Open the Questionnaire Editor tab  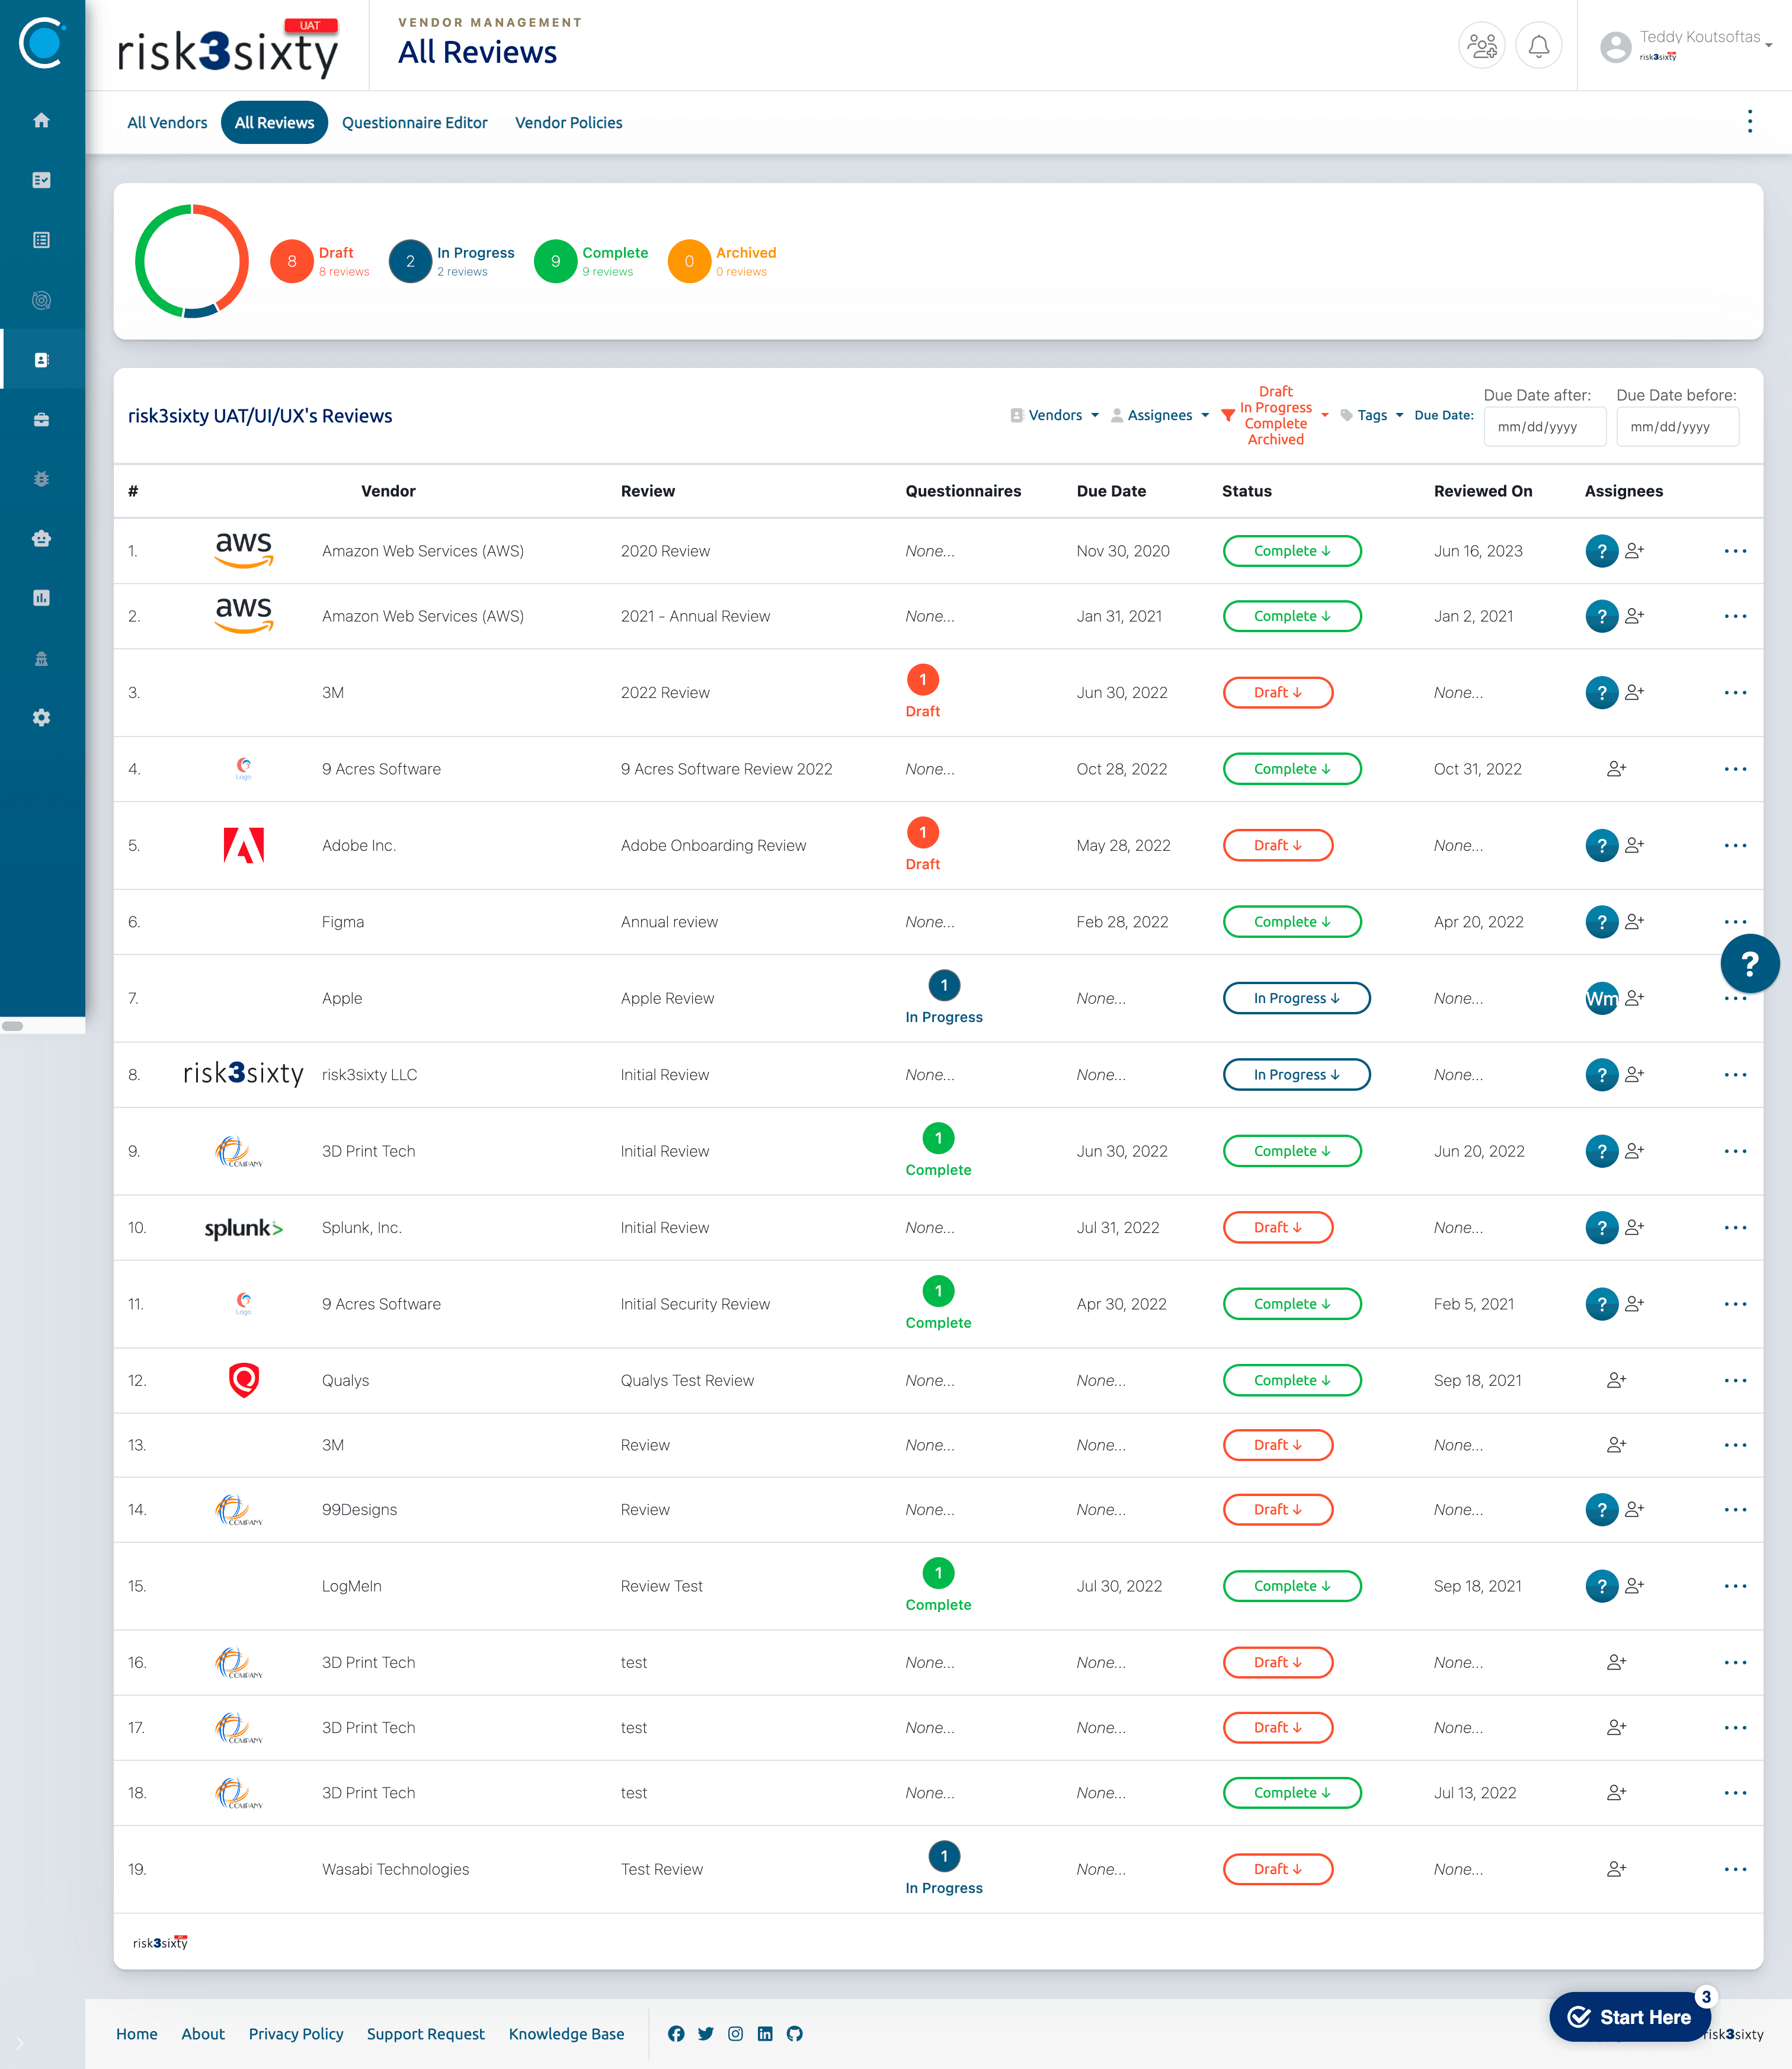pyautogui.click(x=414, y=122)
